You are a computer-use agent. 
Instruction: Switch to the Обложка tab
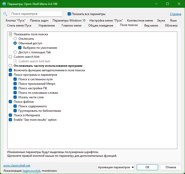pyautogui.click(x=171, y=25)
